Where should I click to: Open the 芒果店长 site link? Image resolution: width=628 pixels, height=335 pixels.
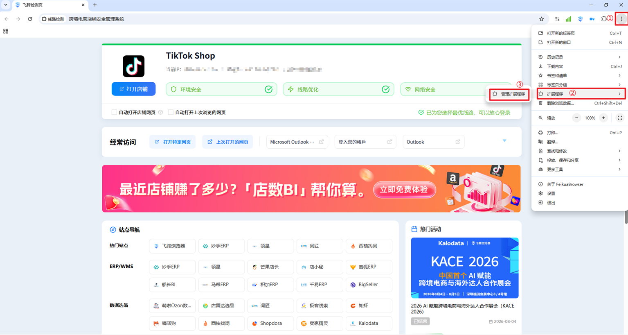[270, 267]
